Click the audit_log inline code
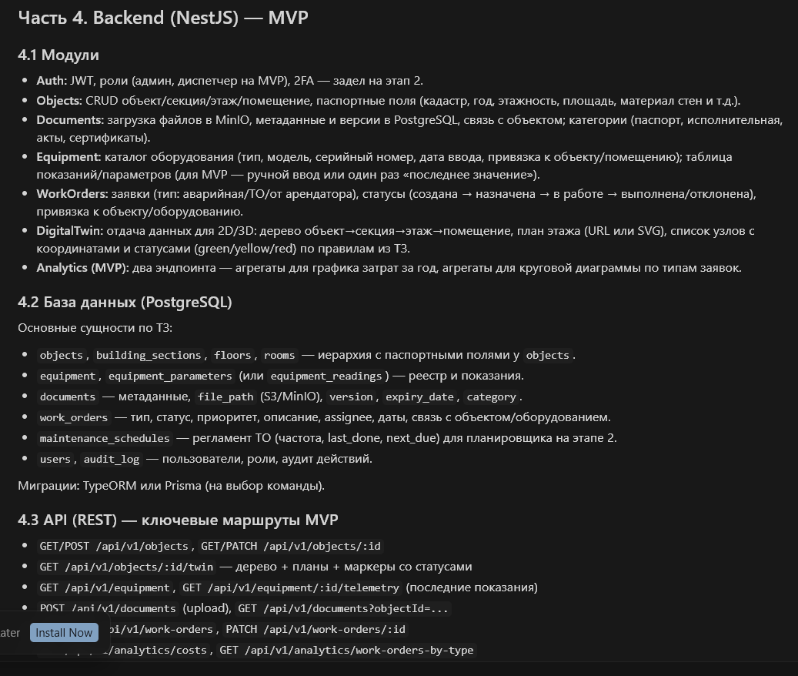This screenshot has width=798, height=676. pos(112,459)
